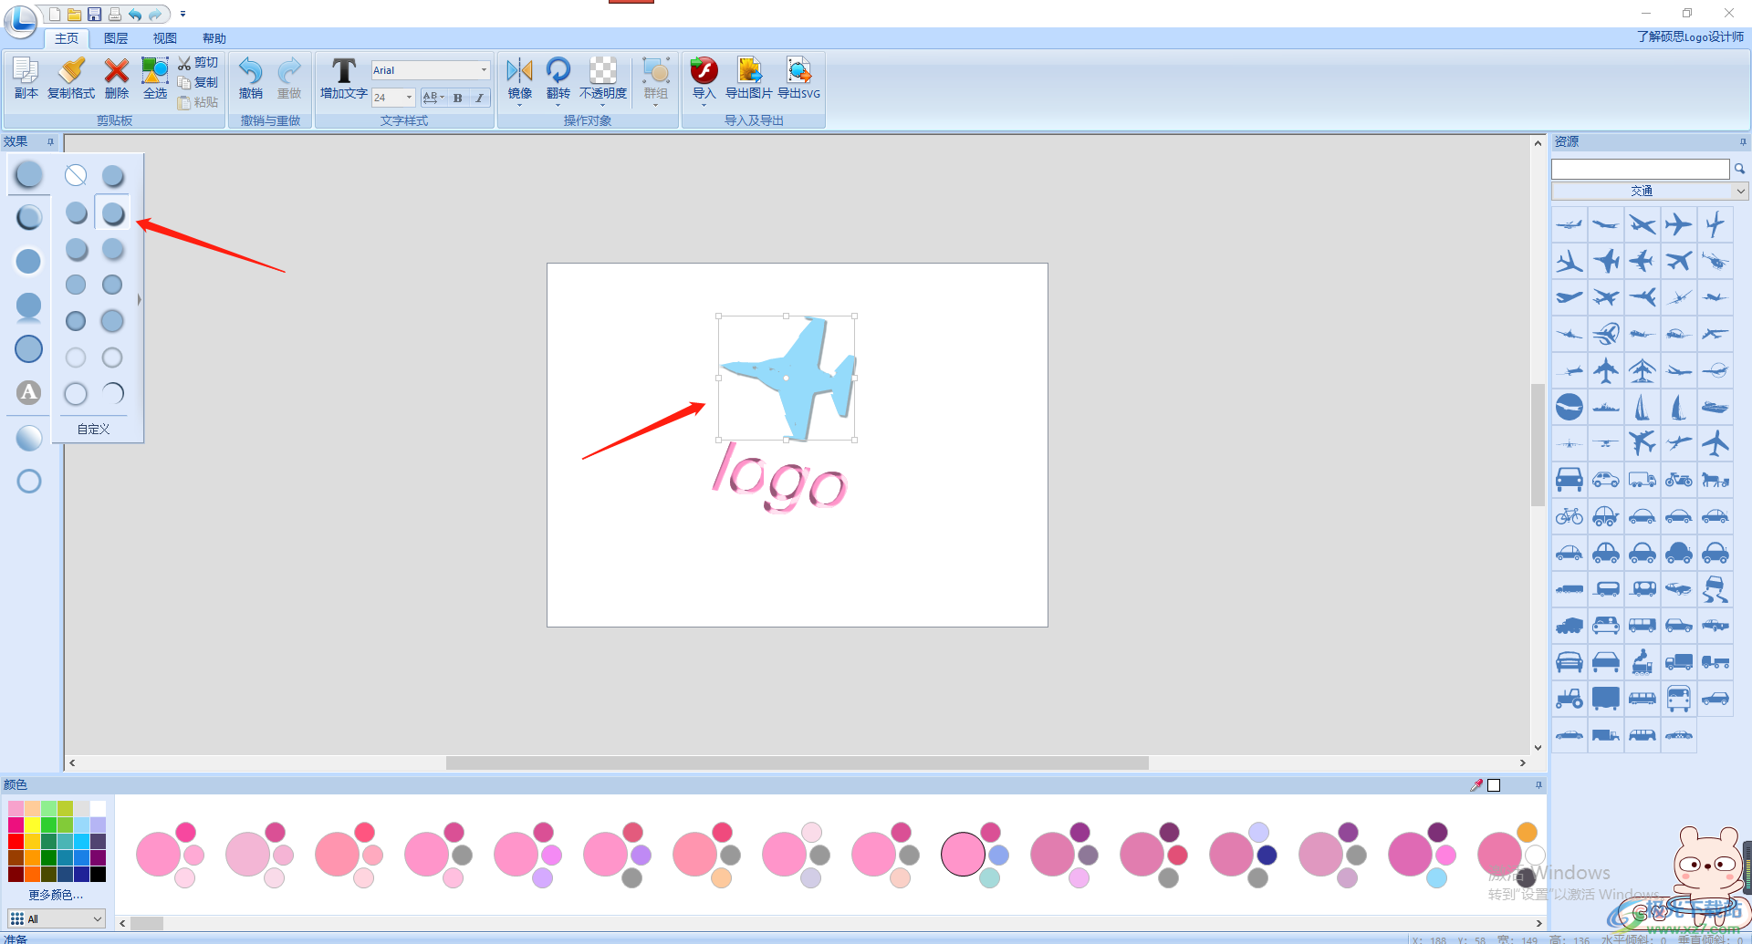Screen dimensions: 1752x944
Task: Select the gradient fill effect category
Action: tap(29, 438)
